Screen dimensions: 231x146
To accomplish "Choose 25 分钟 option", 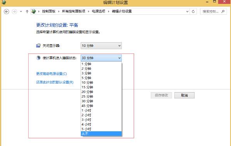I will [x=102, y=96].
